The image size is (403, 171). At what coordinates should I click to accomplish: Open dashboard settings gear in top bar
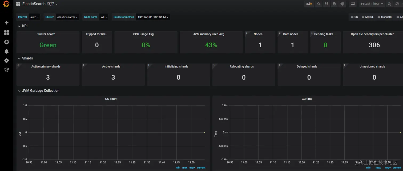click(x=342, y=4)
